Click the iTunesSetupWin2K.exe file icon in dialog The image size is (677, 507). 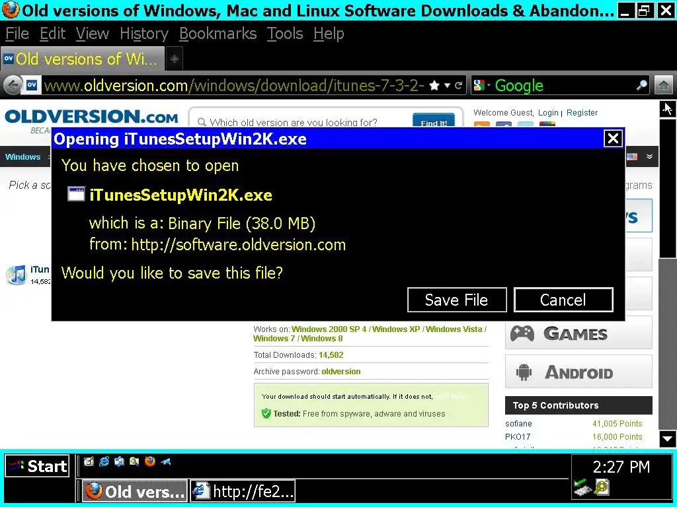tap(76, 194)
